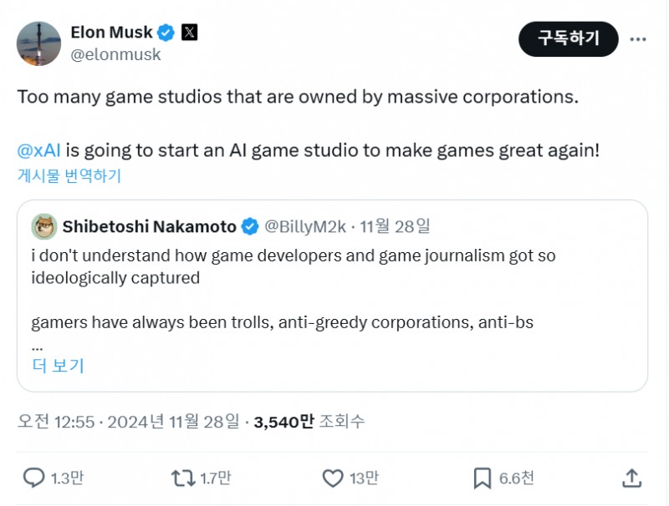Click Elon Musk's blue verified badge
The width and height of the screenshot is (669, 506).
166,33
